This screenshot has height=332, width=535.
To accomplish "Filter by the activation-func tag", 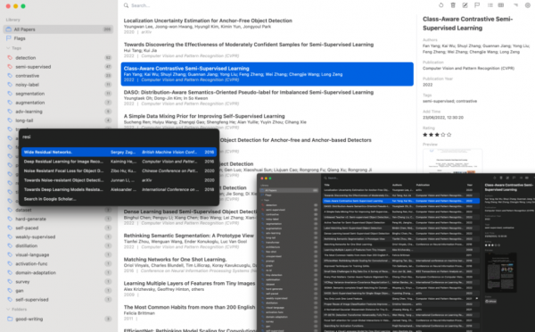I will point(58,263).
